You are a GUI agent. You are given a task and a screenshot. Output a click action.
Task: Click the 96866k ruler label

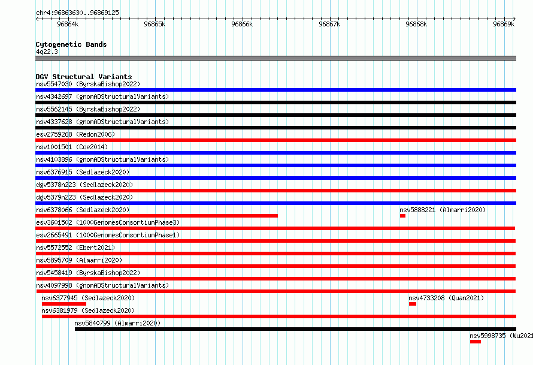[242, 24]
